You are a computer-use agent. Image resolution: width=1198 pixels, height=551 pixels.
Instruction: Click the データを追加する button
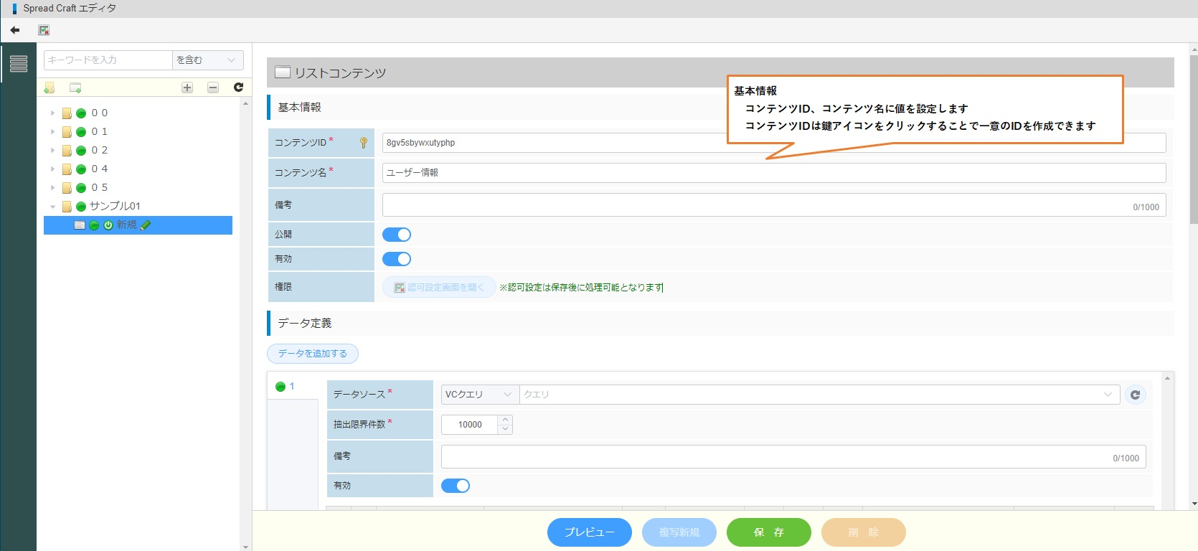[x=312, y=354]
